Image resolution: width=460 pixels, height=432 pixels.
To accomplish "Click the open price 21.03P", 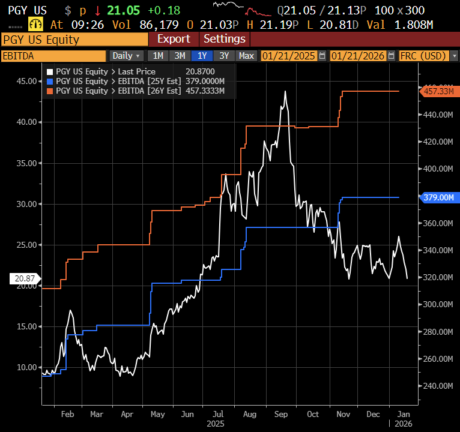I will tap(219, 25).
